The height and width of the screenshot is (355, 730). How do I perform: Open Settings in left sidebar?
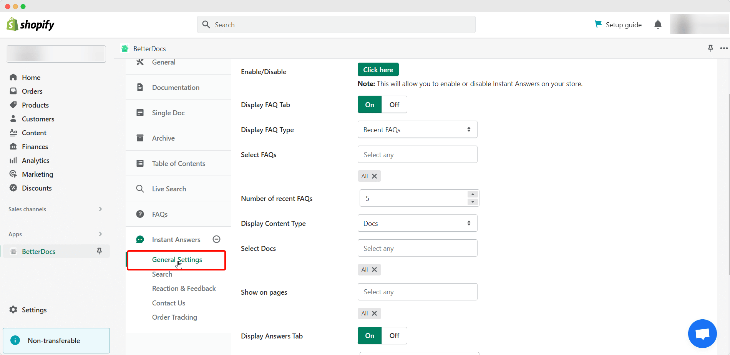34,310
